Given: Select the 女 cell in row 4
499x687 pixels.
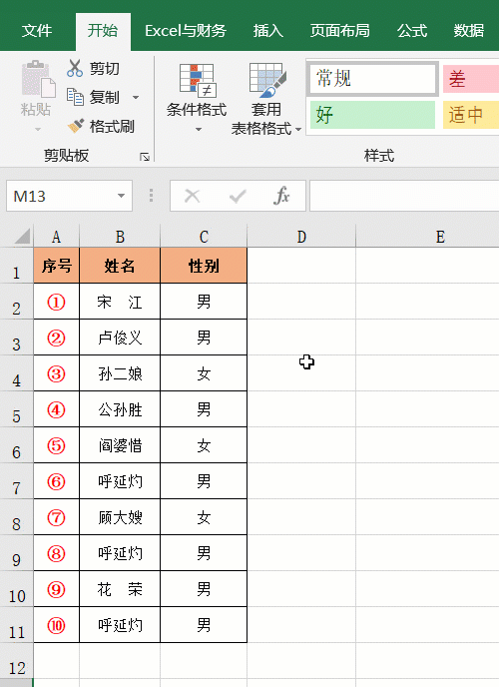Looking at the screenshot, I should pos(204,373).
